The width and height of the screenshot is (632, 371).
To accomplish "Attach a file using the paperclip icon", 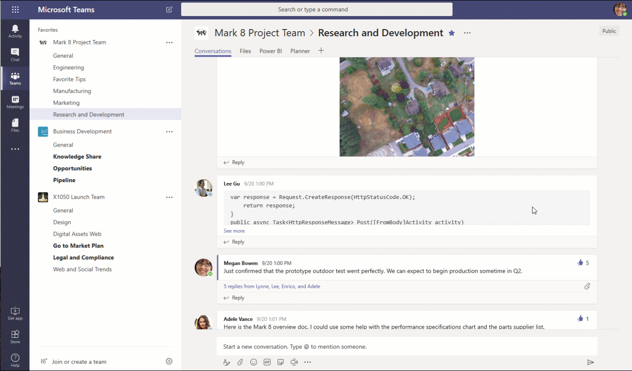I will click(x=240, y=362).
